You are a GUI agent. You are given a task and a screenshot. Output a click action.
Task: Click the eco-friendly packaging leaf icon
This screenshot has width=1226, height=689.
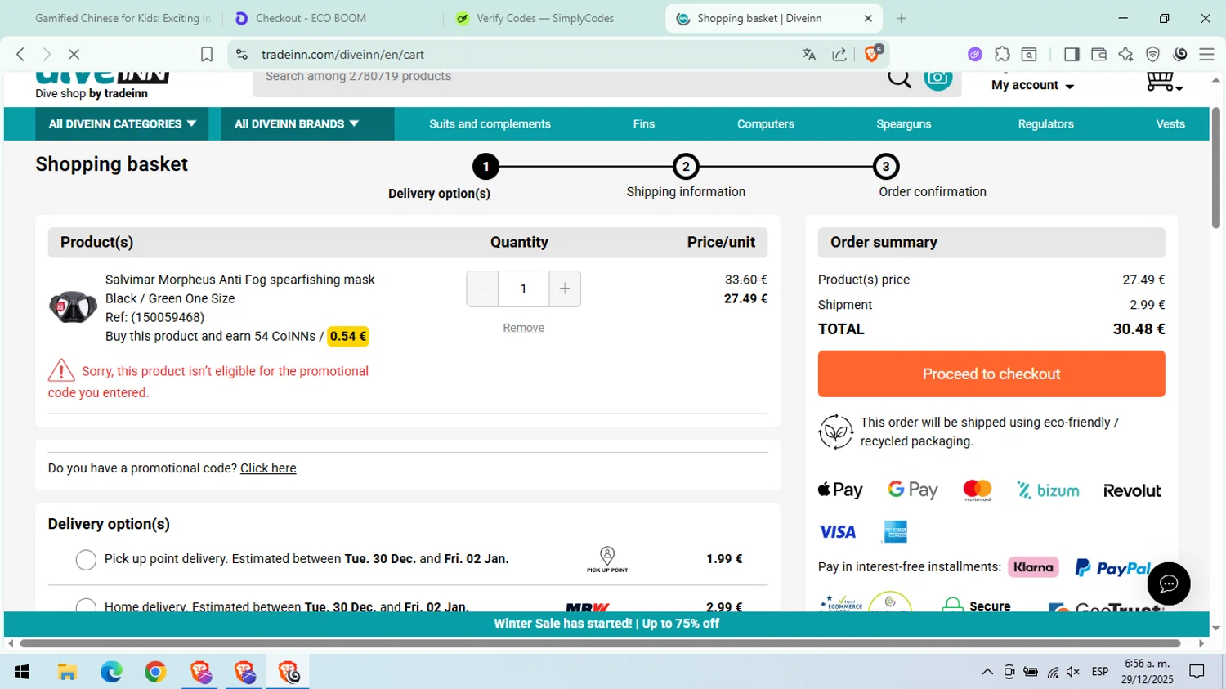click(835, 432)
